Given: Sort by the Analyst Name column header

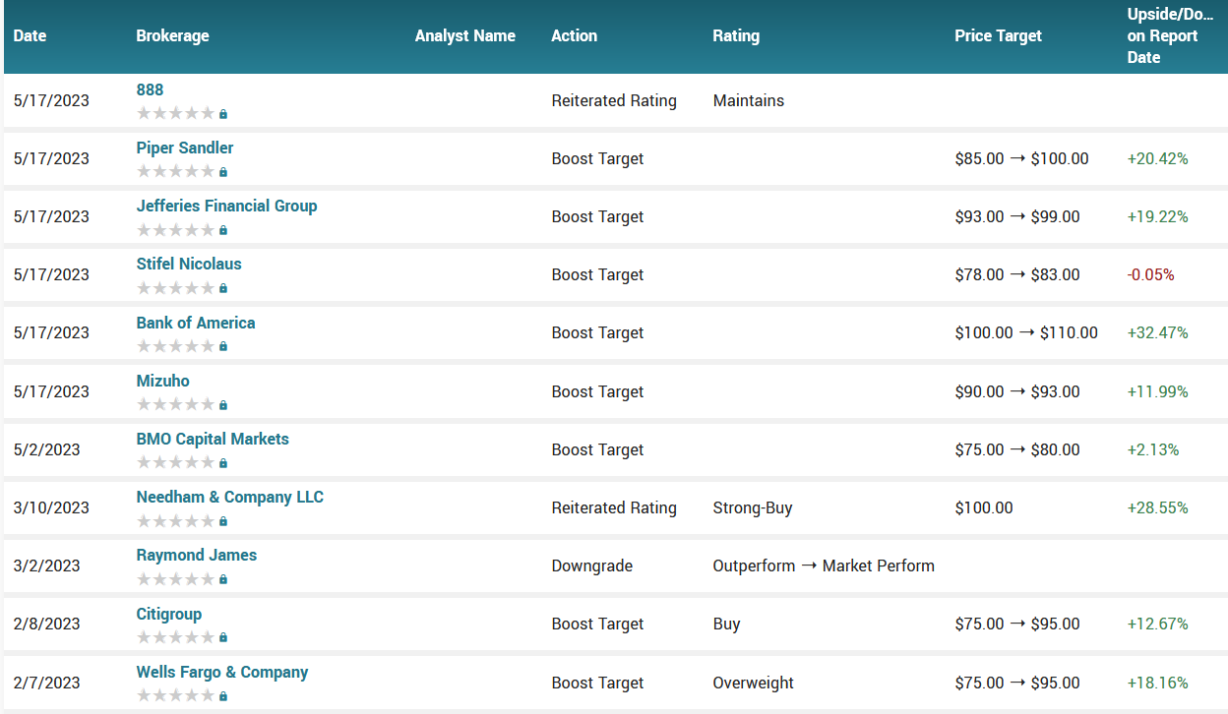Looking at the screenshot, I should click(465, 35).
